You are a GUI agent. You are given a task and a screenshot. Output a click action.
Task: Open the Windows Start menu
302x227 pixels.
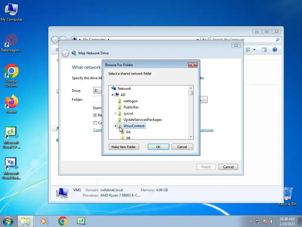pos(8,221)
